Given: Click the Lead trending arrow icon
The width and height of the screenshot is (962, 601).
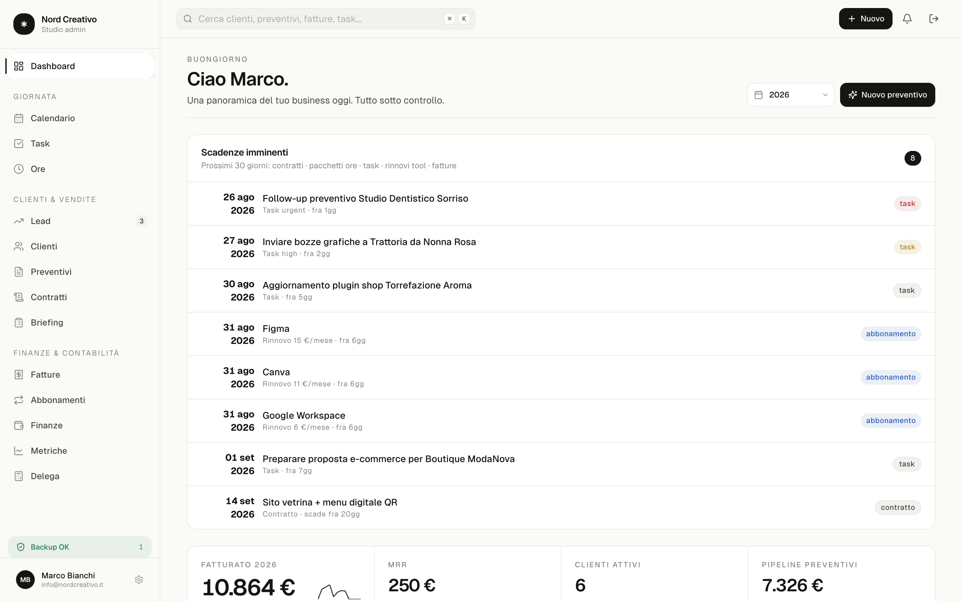Looking at the screenshot, I should (x=19, y=221).
